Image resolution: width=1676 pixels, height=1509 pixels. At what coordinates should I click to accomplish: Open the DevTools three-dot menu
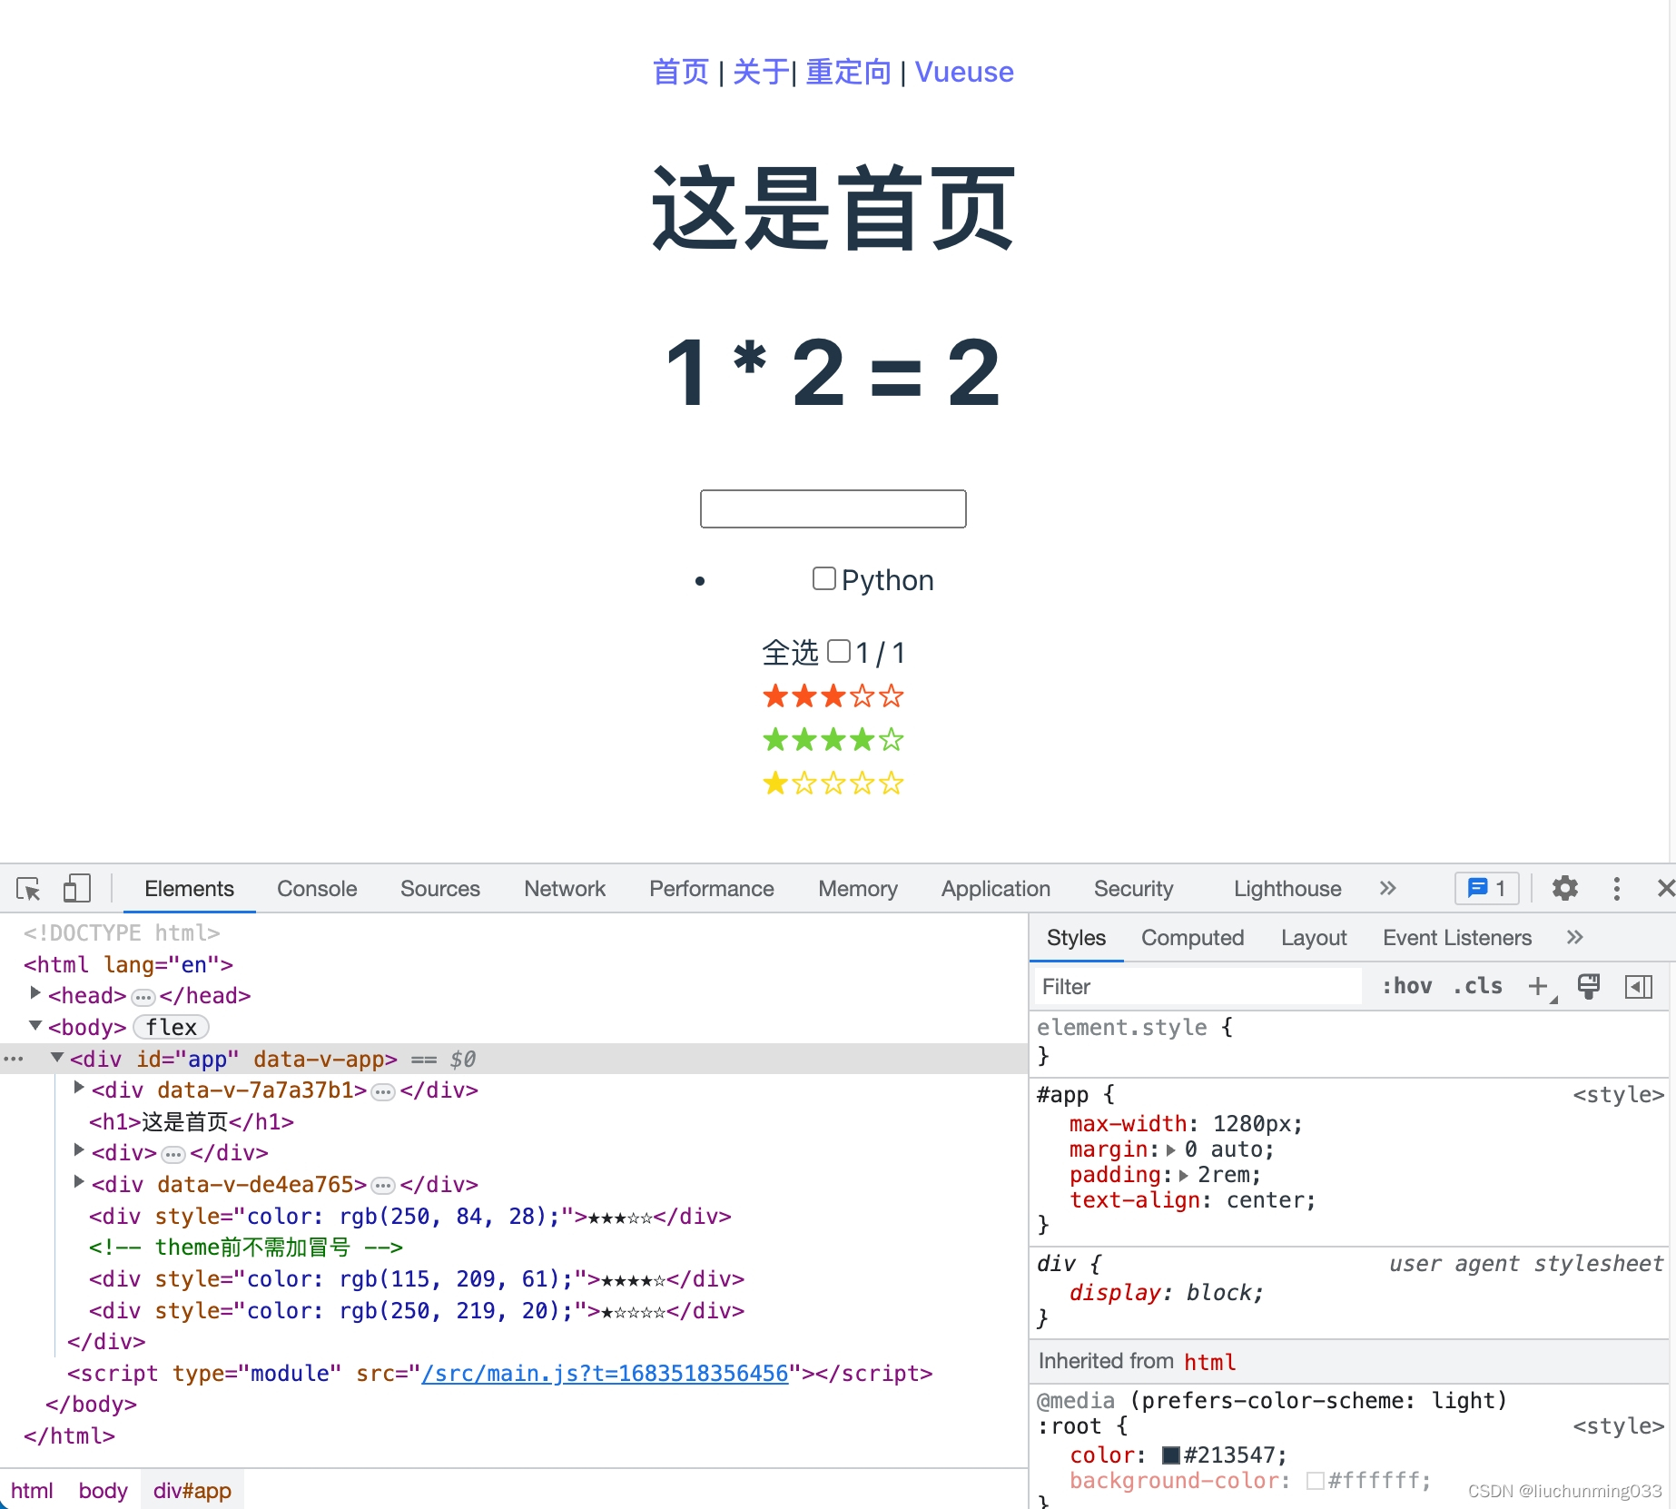(1616, 888)
